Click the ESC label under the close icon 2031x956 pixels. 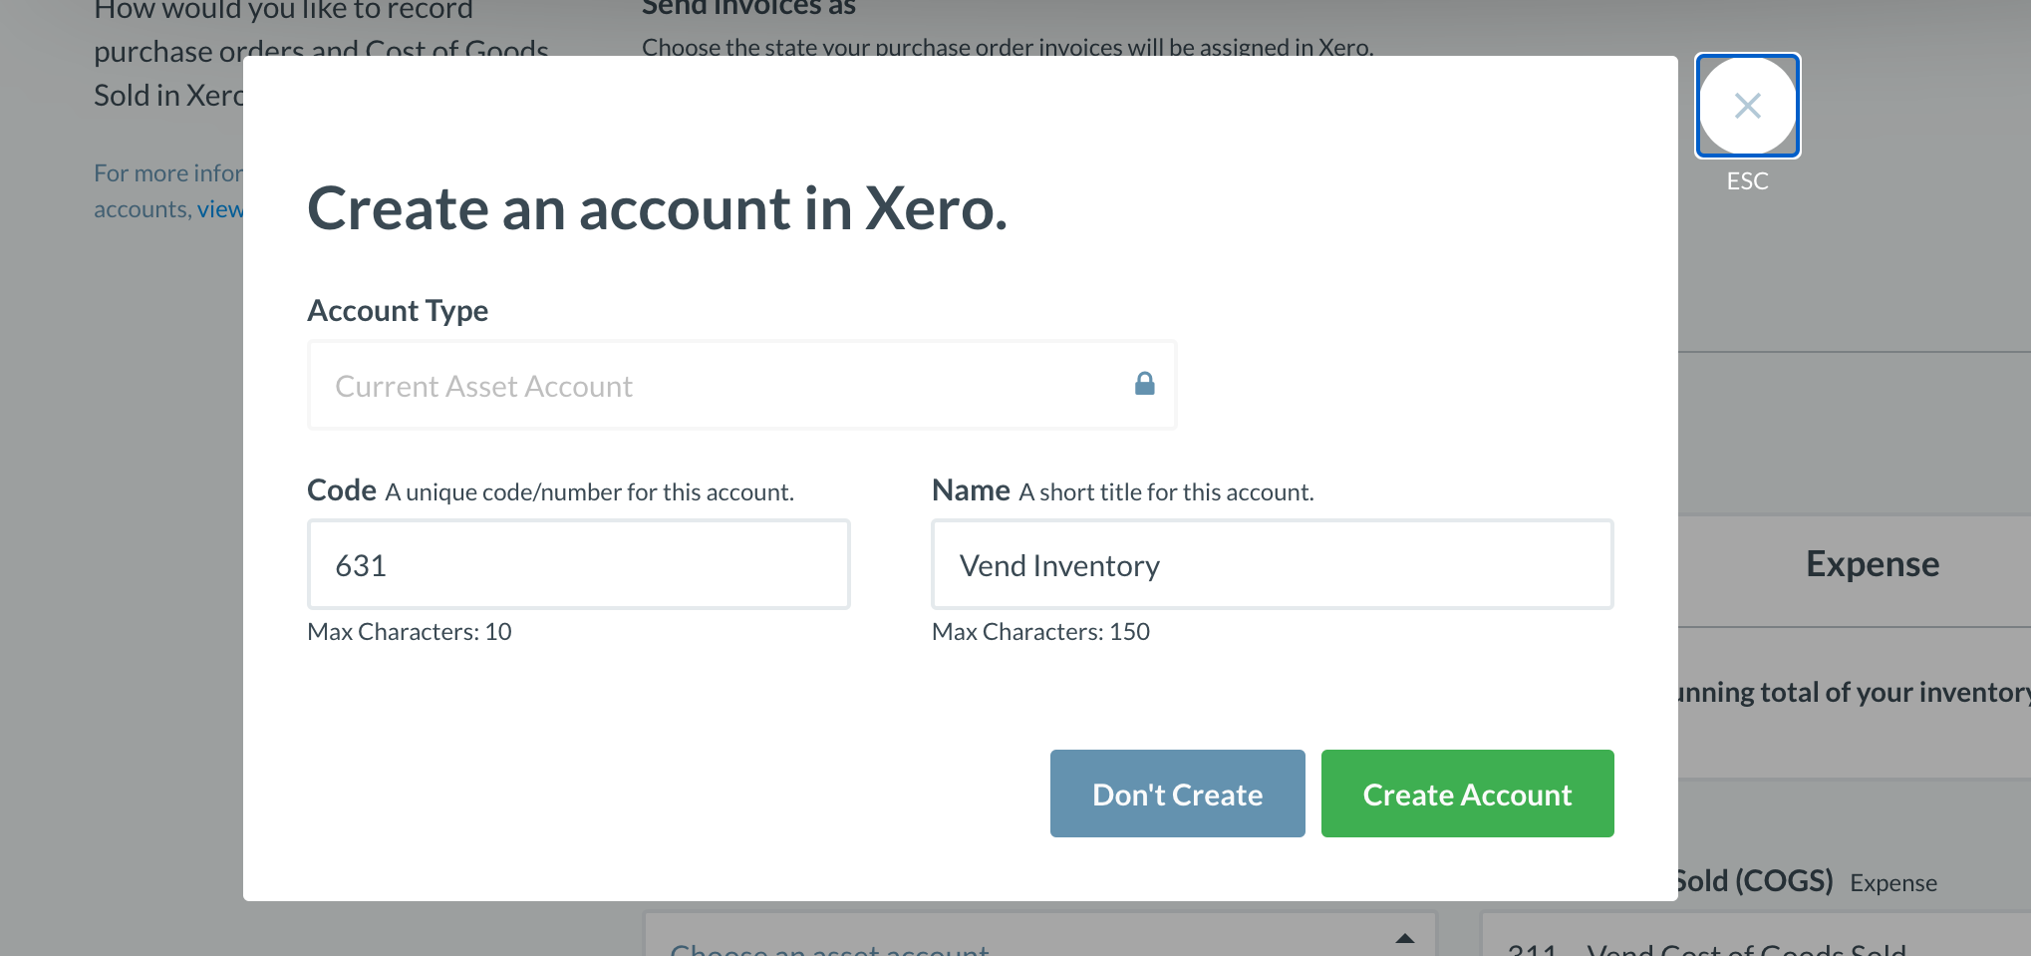tap(1747, 181)
